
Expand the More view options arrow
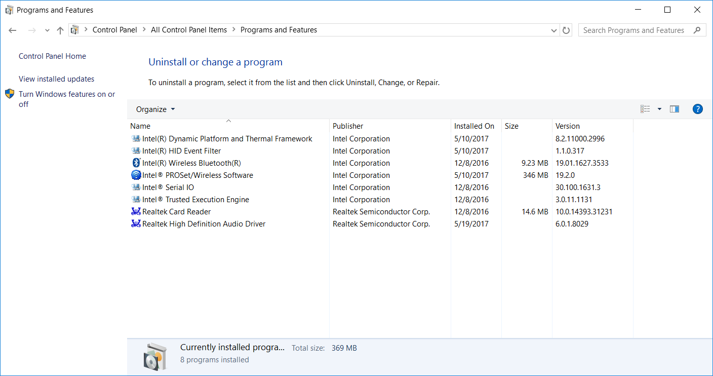(x=659, y=109)
